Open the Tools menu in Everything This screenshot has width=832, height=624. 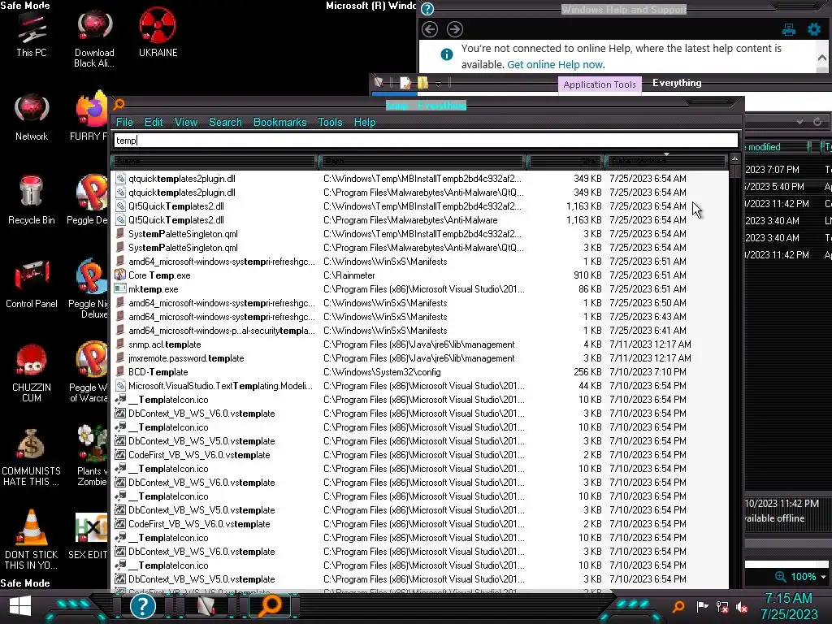pos(330,122)
